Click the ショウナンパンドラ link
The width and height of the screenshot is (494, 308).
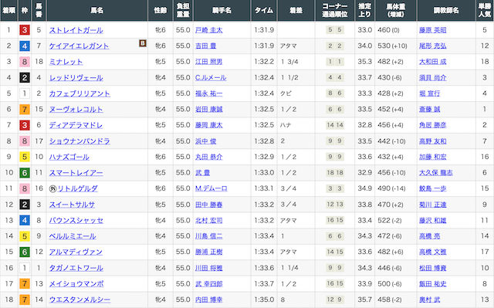(80, 141)
